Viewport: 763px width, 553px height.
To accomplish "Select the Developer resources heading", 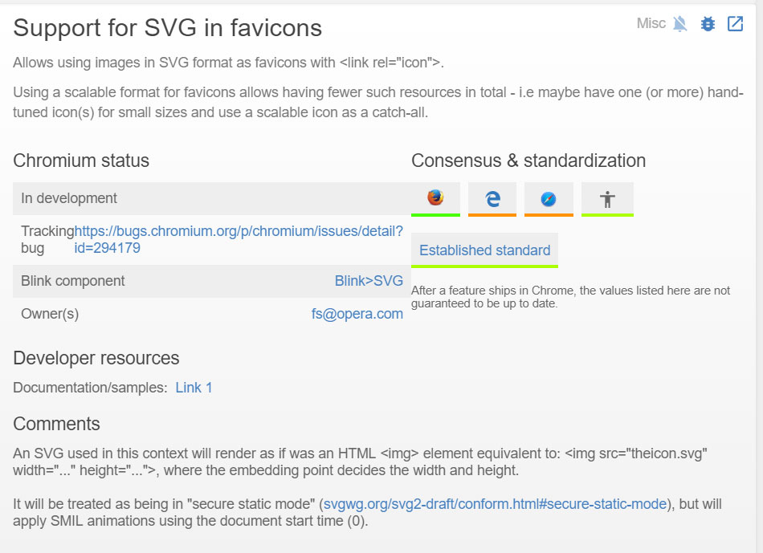I will tap(96, 358).
